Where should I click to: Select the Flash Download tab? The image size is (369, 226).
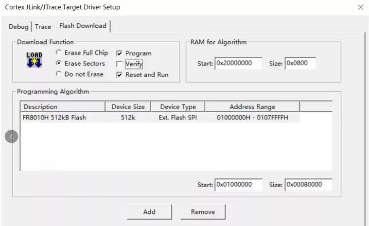(x=83, y=26)
